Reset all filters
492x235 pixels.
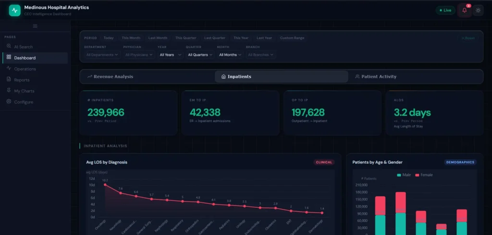[468, 38]
